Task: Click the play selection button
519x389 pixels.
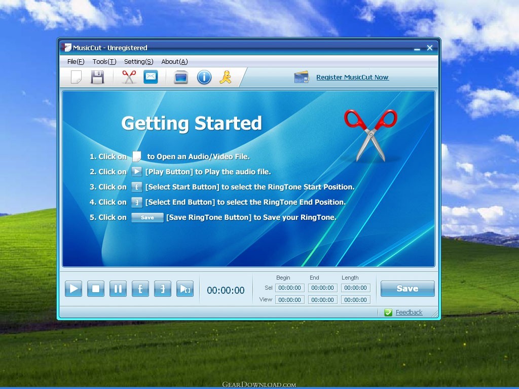Action: tap(185, 289)
